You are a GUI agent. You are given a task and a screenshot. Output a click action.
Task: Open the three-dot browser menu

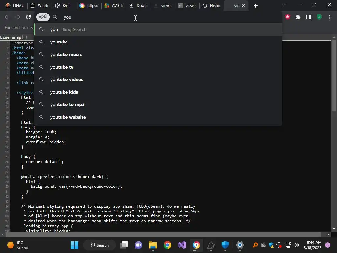coord(330,17)
